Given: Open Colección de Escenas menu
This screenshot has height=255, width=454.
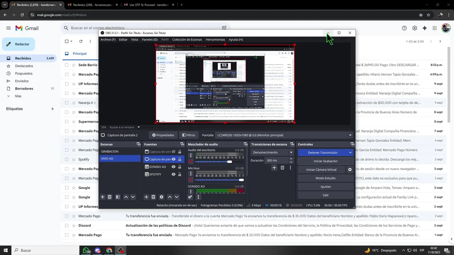Looking at the screenshot, I should tap(187, 39).
